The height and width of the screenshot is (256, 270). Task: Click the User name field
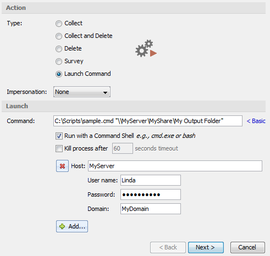pos(151,180)
